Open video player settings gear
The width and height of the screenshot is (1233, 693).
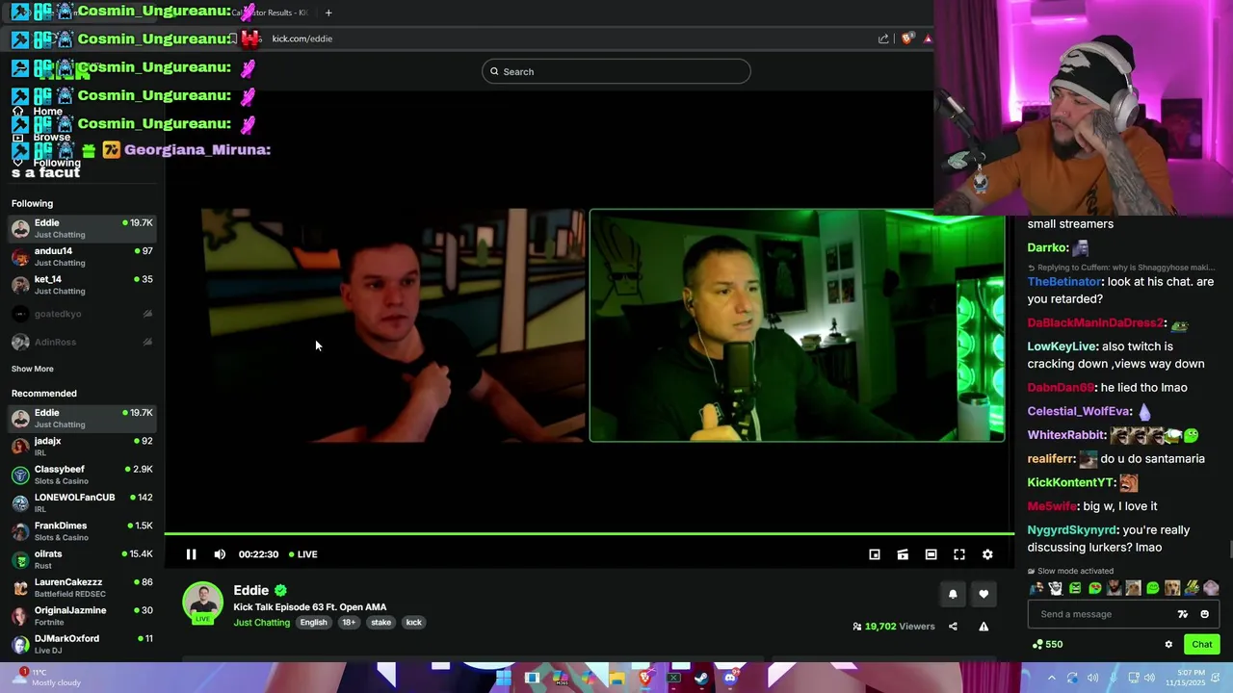point(987,554)
